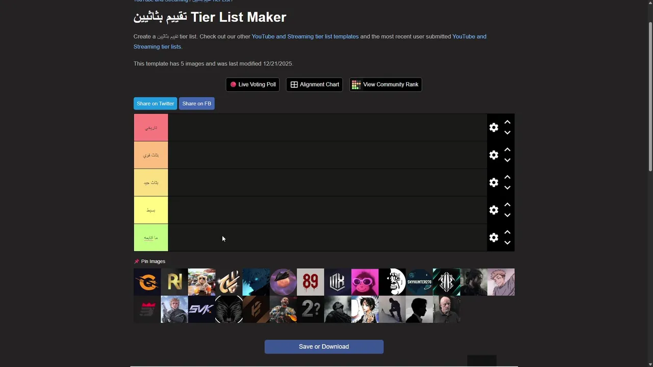Screen dimensions: 653x367
Task: Select the dark bearded man image
Action: coord(473,282)
